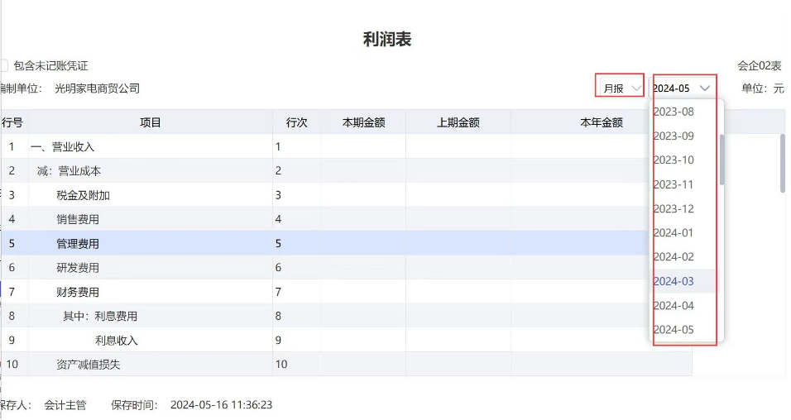Expand the 2024-05 period dropdown
Viewport: 791px width, 420px height.
click(682, 88)
